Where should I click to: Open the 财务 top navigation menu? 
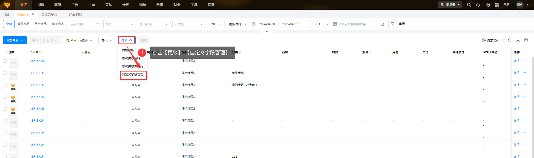point(177,5)
